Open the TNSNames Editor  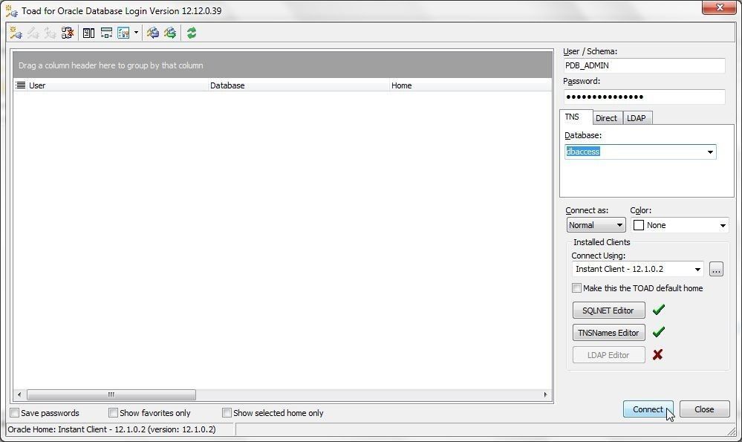click(608, 333)
